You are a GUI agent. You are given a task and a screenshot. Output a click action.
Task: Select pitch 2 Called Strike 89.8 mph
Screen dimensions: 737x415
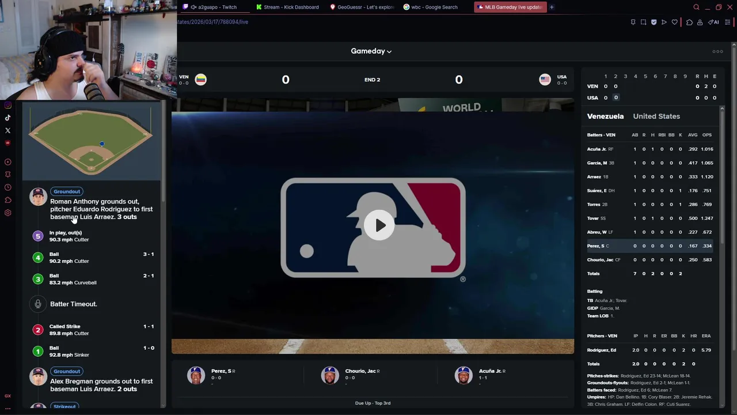pyautogui.click(x=93, y=330)
